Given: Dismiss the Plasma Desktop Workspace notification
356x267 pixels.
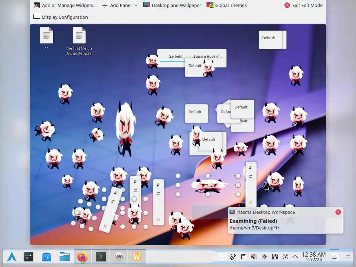Looking at the screenshot, I should pos(338,212).
